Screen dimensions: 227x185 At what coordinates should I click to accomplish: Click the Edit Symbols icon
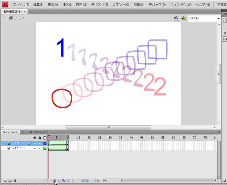[183, 18]
